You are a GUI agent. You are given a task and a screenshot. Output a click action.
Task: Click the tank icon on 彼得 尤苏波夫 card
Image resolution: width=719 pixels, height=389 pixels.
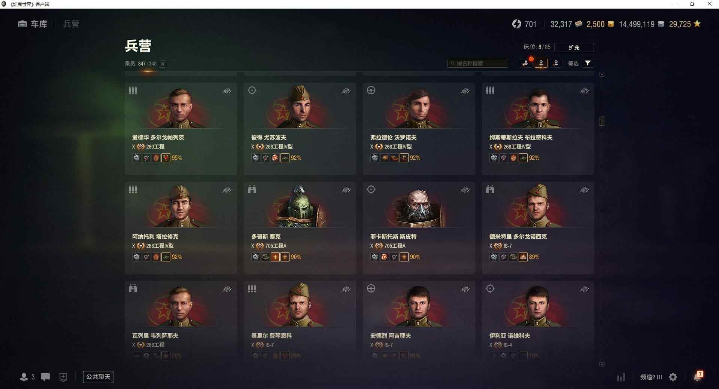[346, 91]
